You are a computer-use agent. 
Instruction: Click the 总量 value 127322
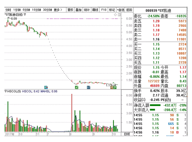(154, 81)
